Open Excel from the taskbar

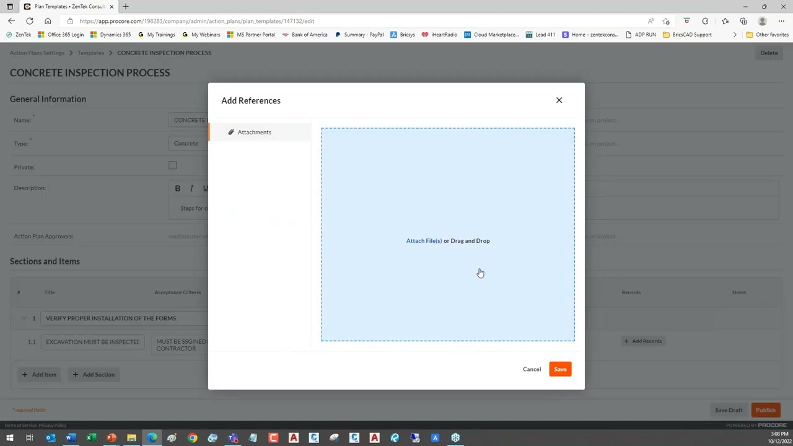tap(91, 438)
